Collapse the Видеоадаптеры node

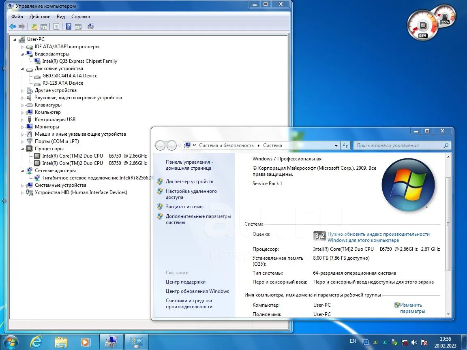(22, 54)
